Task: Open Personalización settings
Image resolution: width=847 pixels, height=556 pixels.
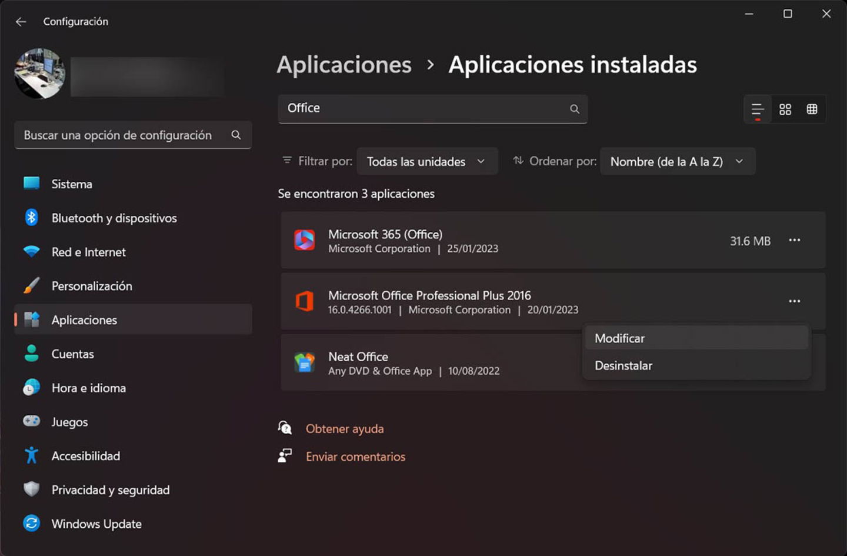Action: click(133, 286)
